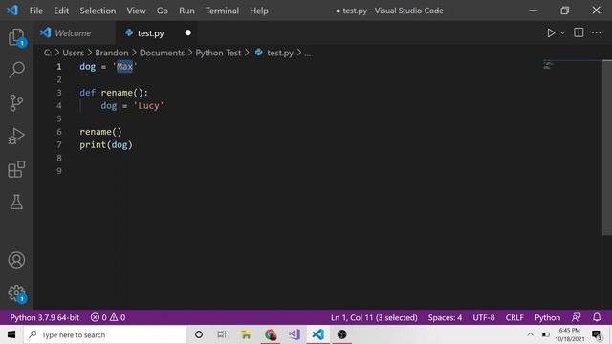Click the VS Code logo in title bar

(x=12, y=11)
